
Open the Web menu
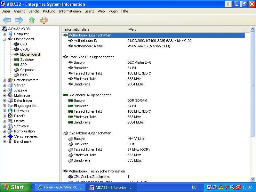(x=101, y=11)
